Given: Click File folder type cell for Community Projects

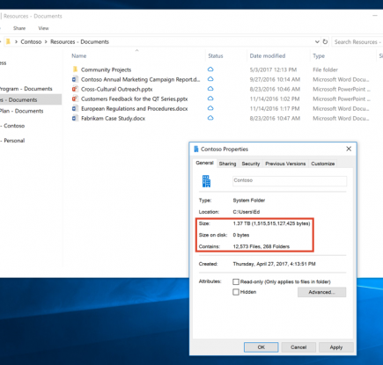Looking at the screenshot, I should point(325,69).
